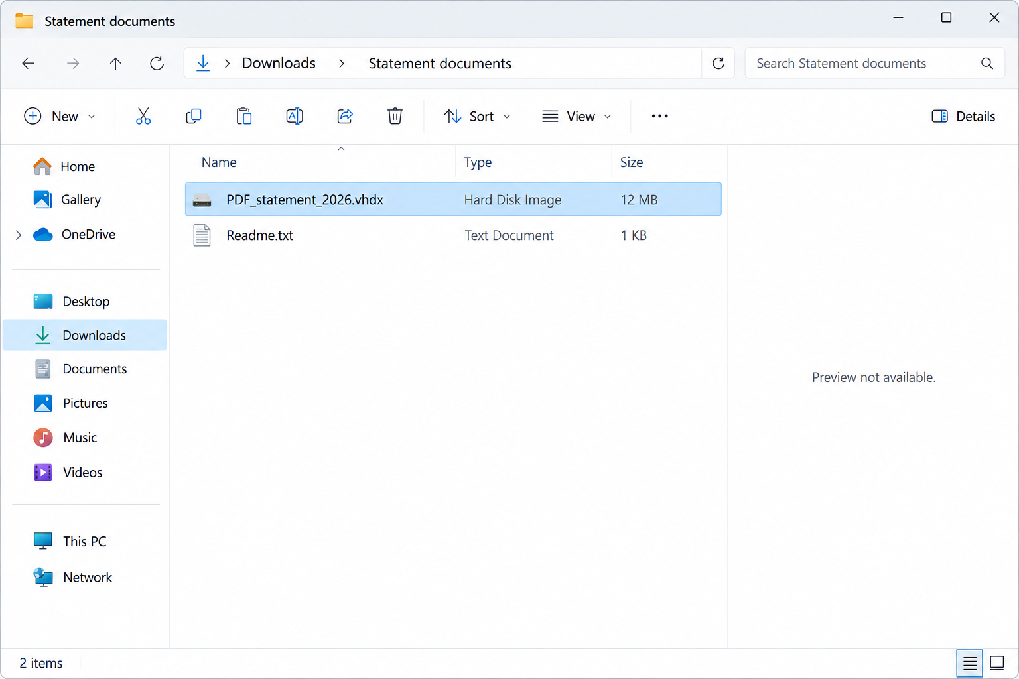Click Downloads breadcrumb in address bar
This screenshot has height=679, width=1019.
pyautogui.click(x=279, y=63)
